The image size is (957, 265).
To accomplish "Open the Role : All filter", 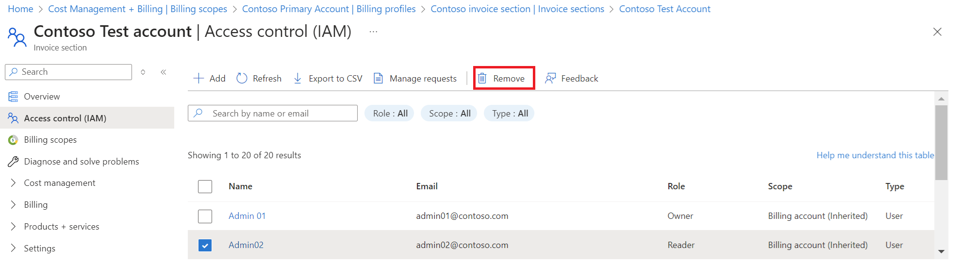I will pyautogui.click(x=390, y=114).
